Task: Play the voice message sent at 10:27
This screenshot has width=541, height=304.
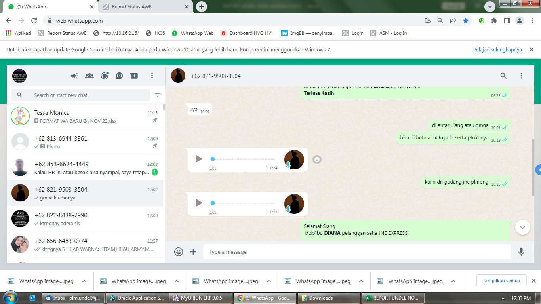Action: (199, 203)
